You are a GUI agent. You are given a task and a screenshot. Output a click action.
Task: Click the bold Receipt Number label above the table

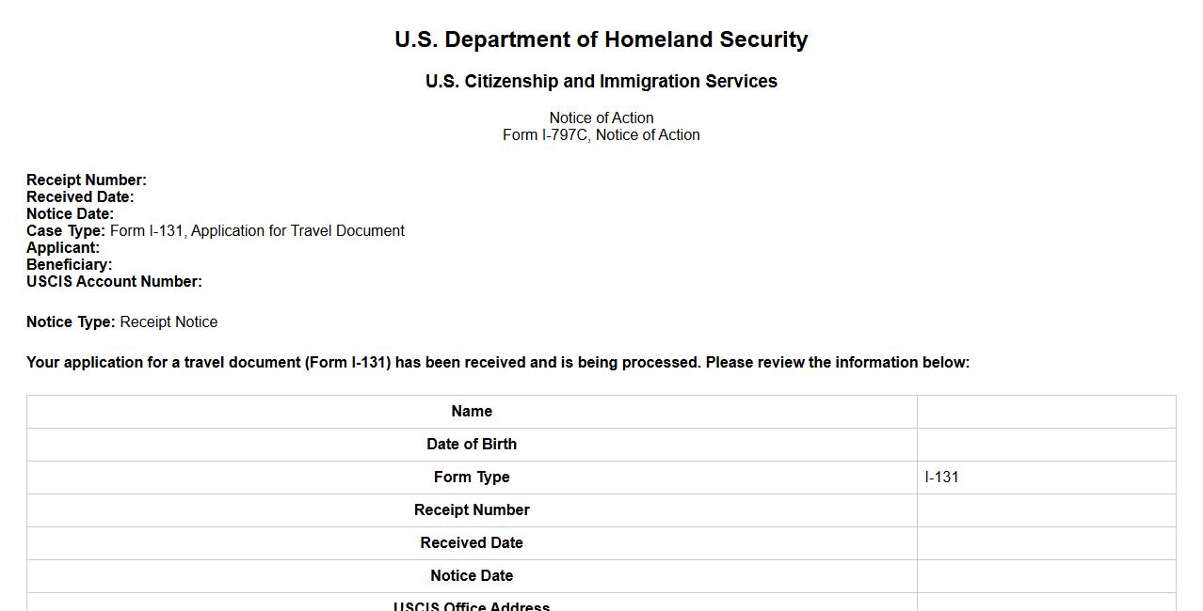pos(87,180)
